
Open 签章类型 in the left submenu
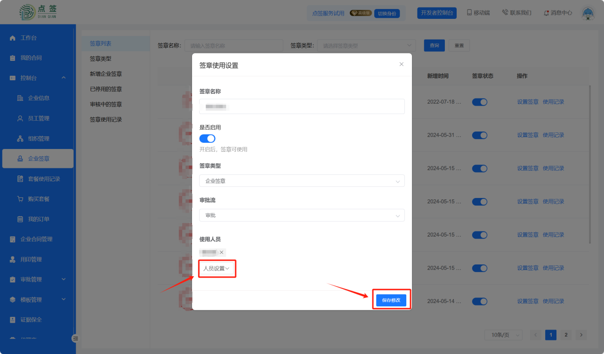(100, 59)
